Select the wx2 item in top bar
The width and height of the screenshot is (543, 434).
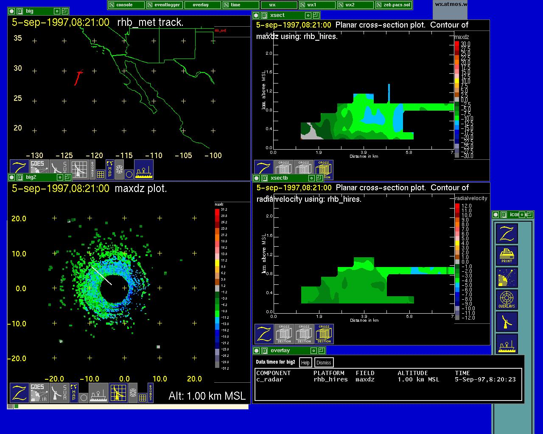(355, 5)
